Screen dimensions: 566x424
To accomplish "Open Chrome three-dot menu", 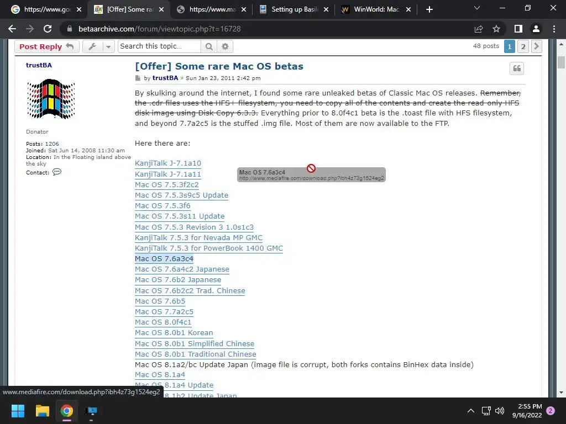I will tap(554, 29).
